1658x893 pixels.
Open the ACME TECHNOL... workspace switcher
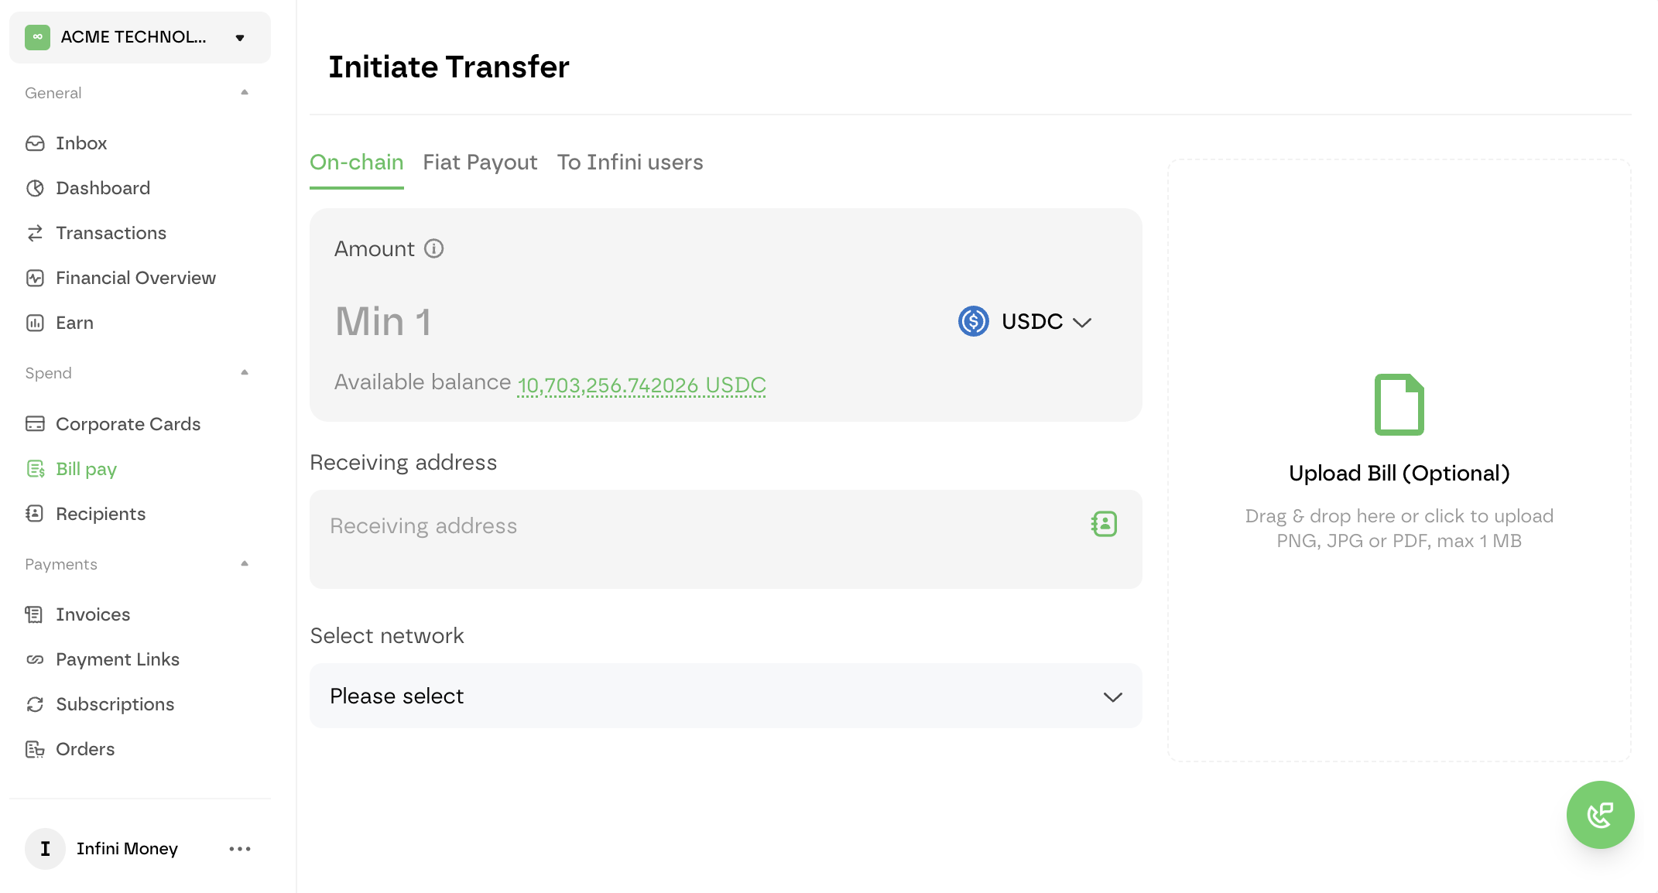pos(140,37)
